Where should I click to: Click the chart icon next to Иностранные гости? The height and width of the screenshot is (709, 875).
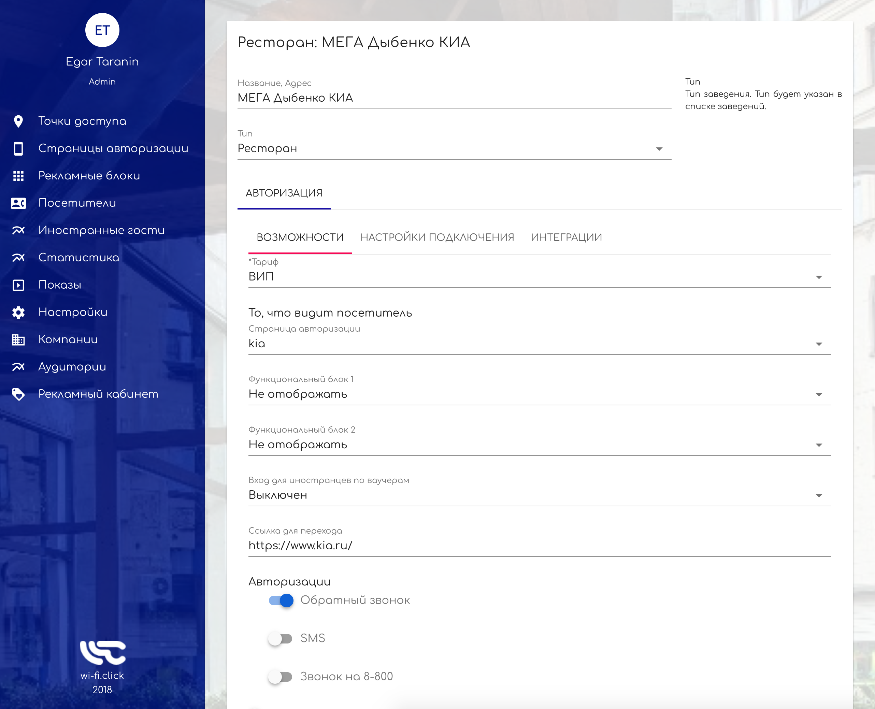18,230
